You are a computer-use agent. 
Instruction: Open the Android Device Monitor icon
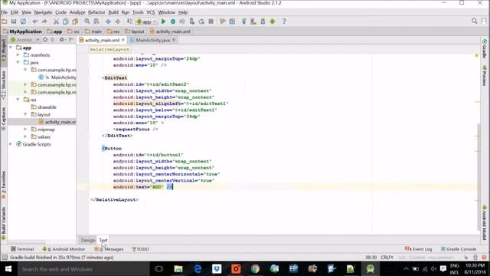pos(273,21)
